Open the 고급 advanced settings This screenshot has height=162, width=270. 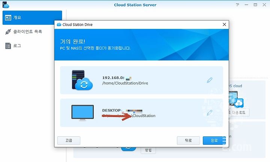pyautogui.click(x=69, y=141)
